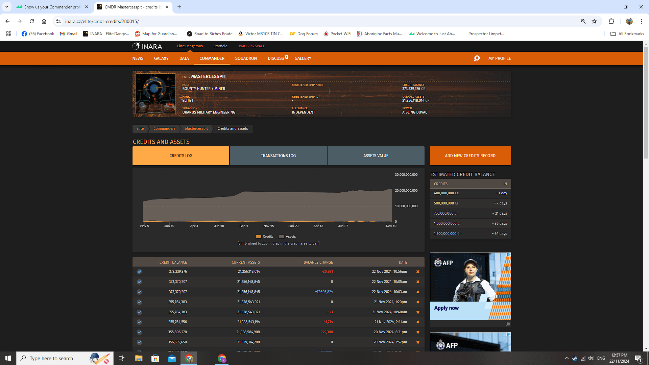Bookmark this page with the star icon
The height and width of the screenshot is (365, 649).
tap(594, 21)
